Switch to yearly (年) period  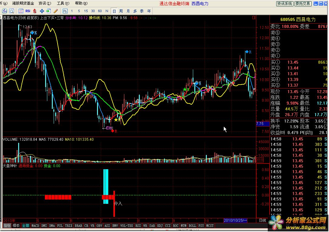click(149, 11)
